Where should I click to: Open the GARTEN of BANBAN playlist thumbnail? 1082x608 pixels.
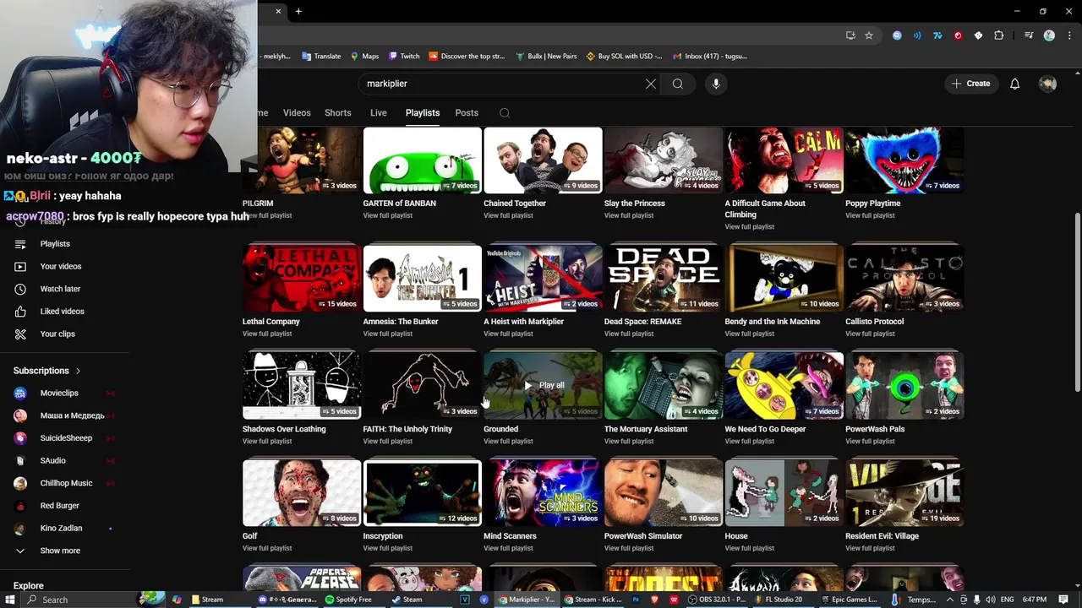coord(422,160)
